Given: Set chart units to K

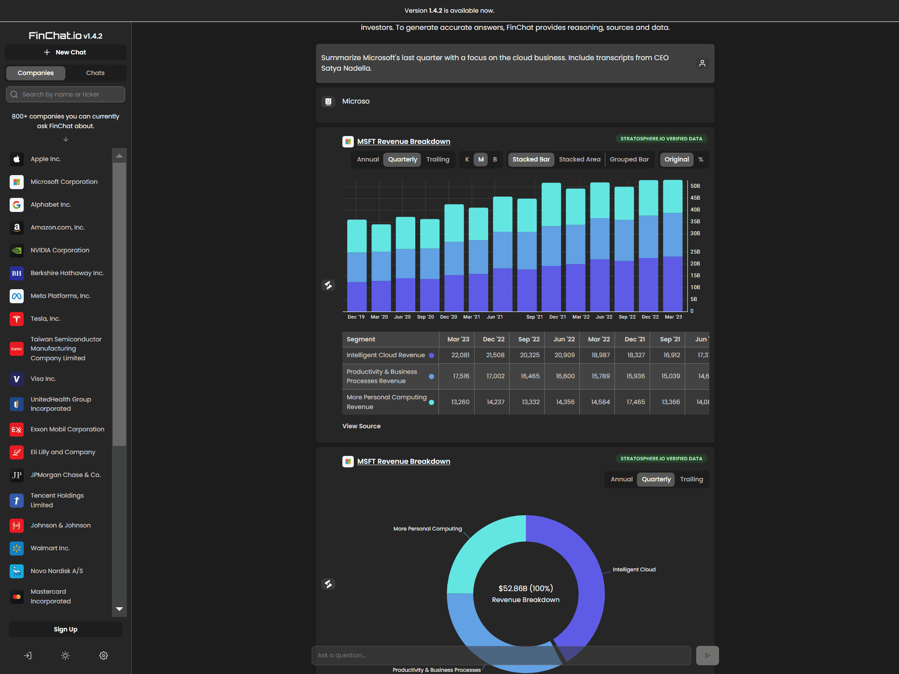Looking at the screenshot, I should (467, 160).
